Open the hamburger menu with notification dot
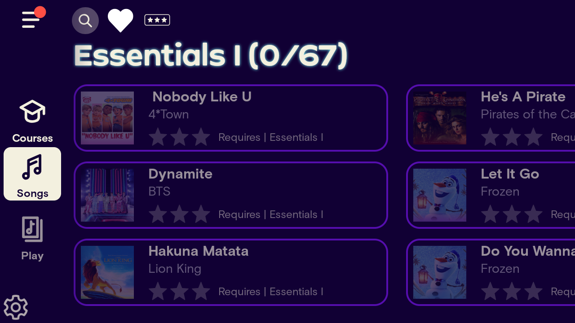This screenshot has height=323, width=575. 33,18
